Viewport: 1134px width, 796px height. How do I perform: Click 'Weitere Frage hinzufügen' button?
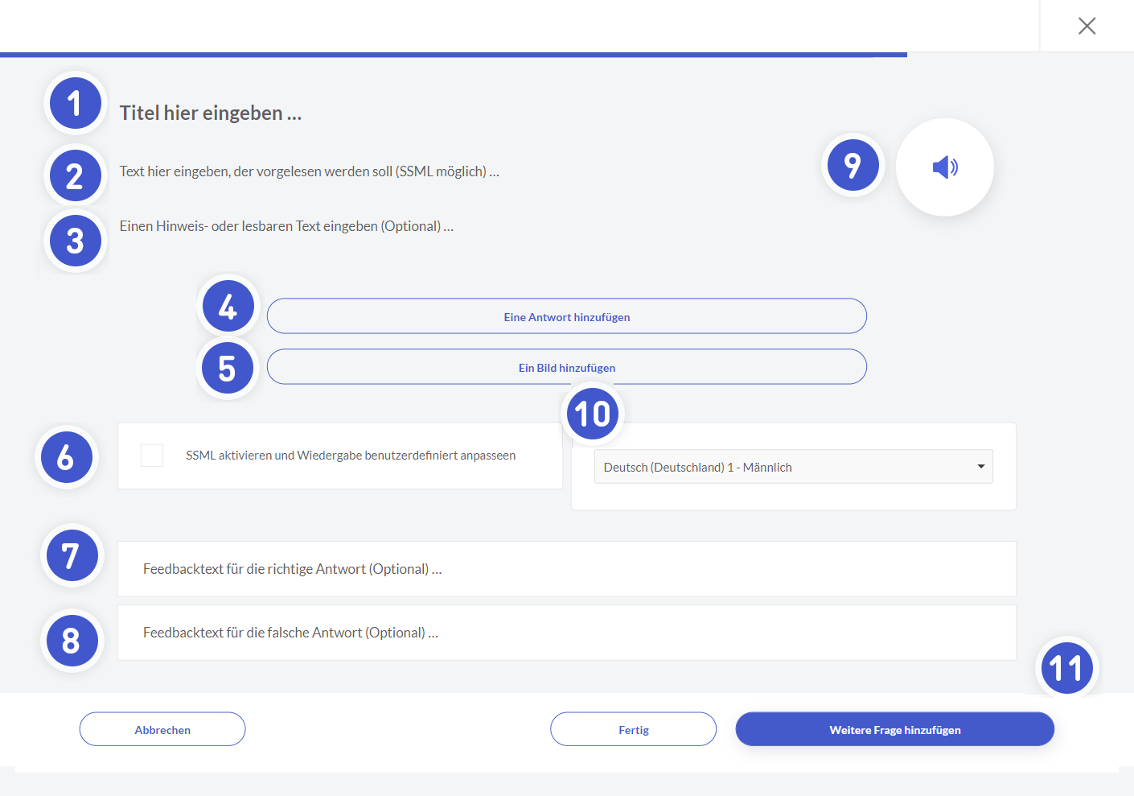pos(894,729)
